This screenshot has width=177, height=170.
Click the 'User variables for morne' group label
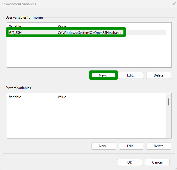[x=24, y=18]
